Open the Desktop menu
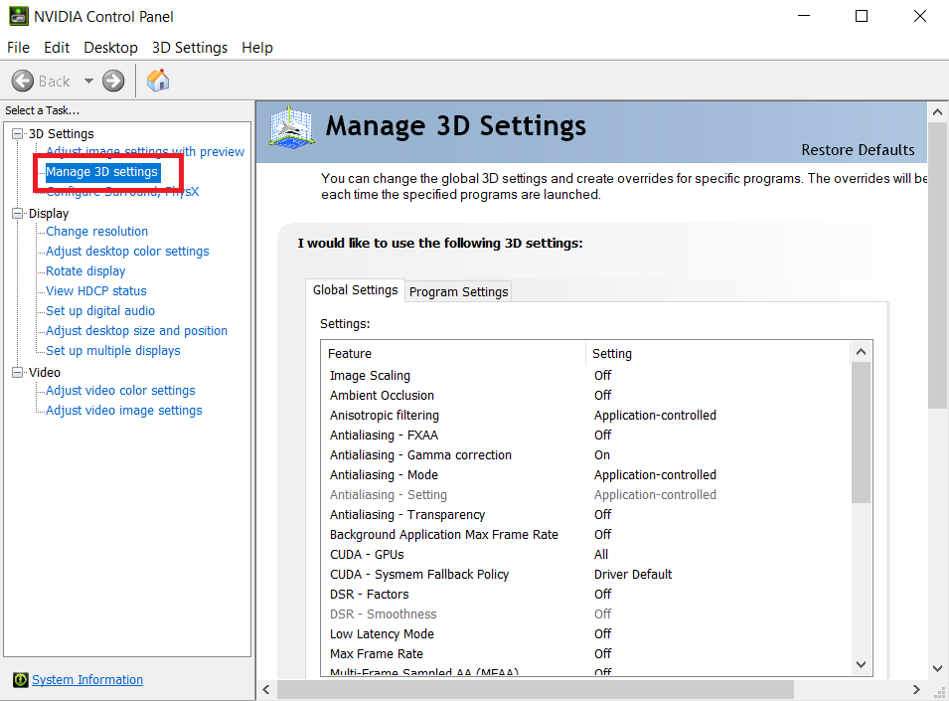Viewport: 949px width, 701px height. 110,47
